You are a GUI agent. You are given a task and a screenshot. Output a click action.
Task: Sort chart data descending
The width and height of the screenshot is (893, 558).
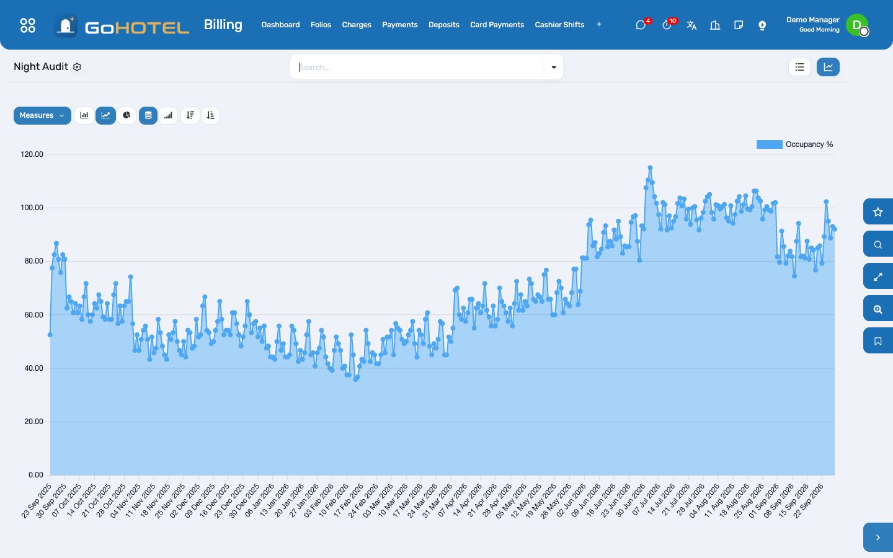pos(190,115)
